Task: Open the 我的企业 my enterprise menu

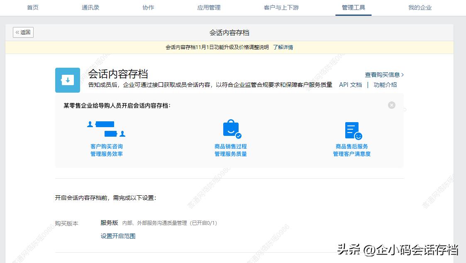Action: (420, 7)
